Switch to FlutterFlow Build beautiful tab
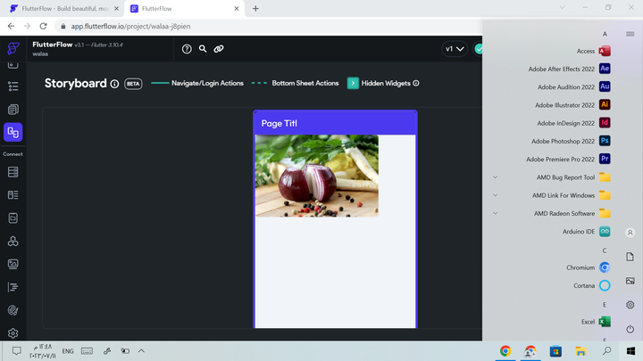Viewport: 643px width, 361px height. [x=63, y=9]
